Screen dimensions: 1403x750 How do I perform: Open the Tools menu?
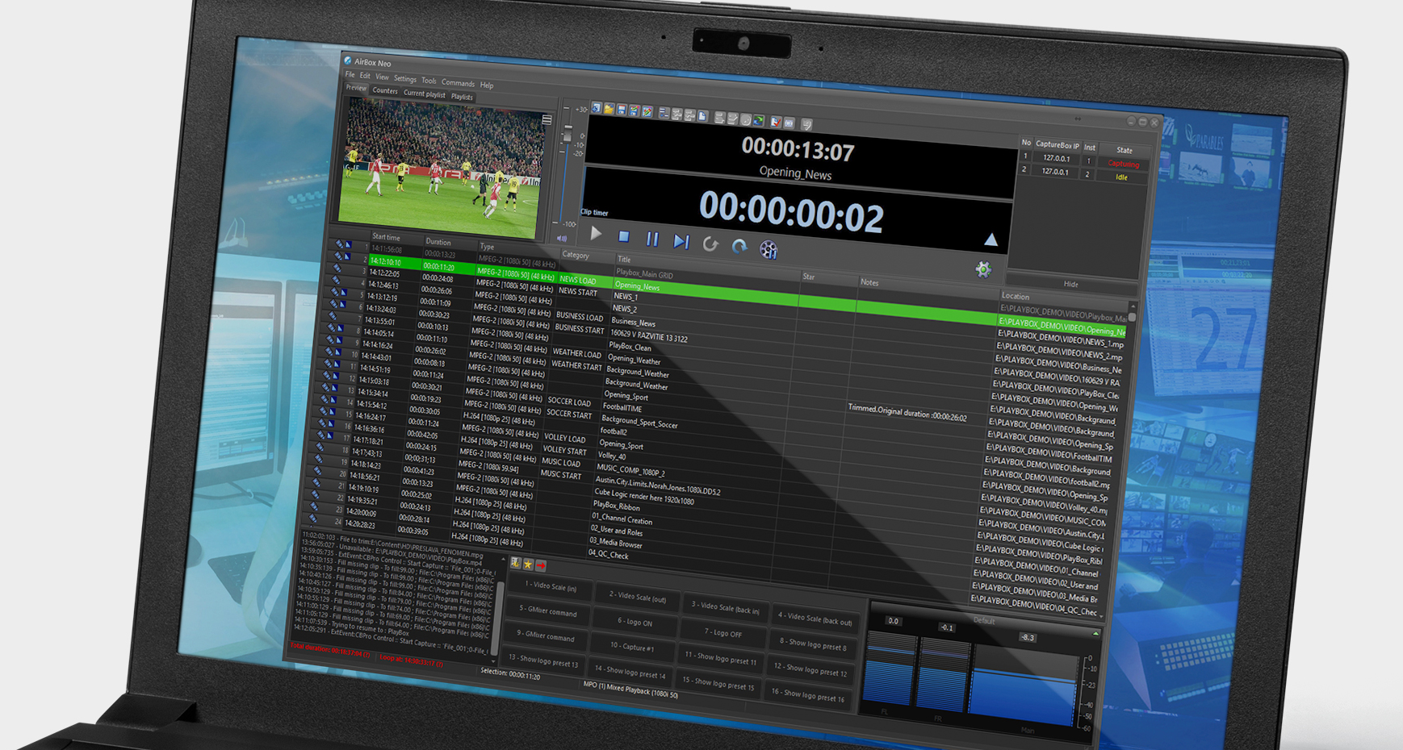coord(429,81)
